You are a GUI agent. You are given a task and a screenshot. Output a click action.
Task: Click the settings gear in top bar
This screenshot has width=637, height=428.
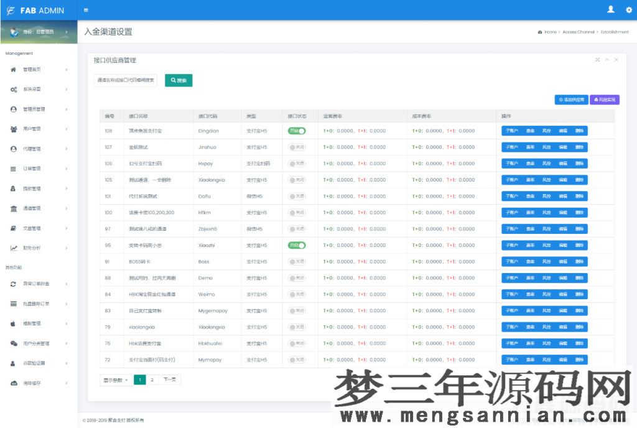pyautogui.click(x=628, y=9)
